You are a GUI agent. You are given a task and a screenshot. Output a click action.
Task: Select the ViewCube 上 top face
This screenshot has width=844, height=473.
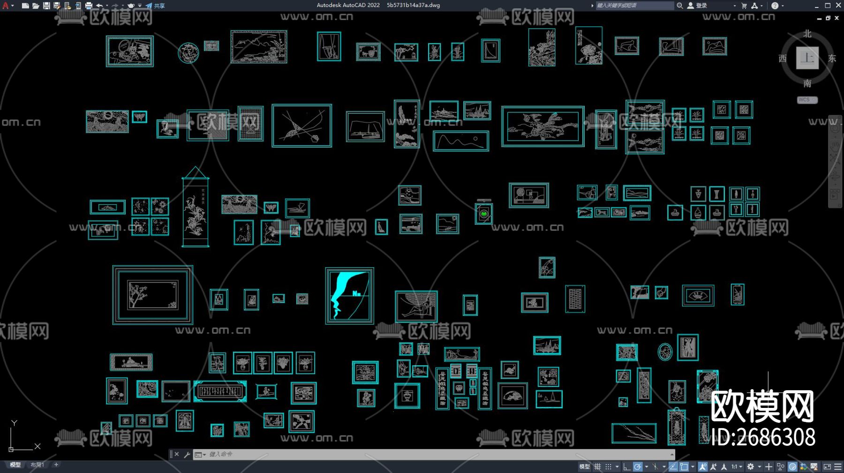[807, 58]
